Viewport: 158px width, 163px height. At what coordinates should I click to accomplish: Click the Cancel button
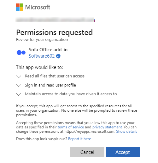point(87,152)
